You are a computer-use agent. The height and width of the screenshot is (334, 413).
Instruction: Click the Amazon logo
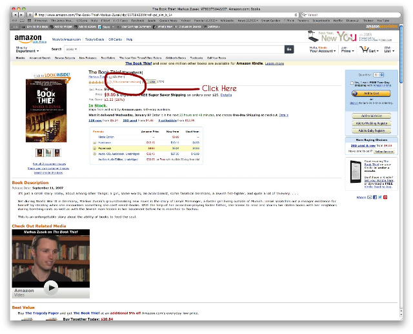(28, 38)
